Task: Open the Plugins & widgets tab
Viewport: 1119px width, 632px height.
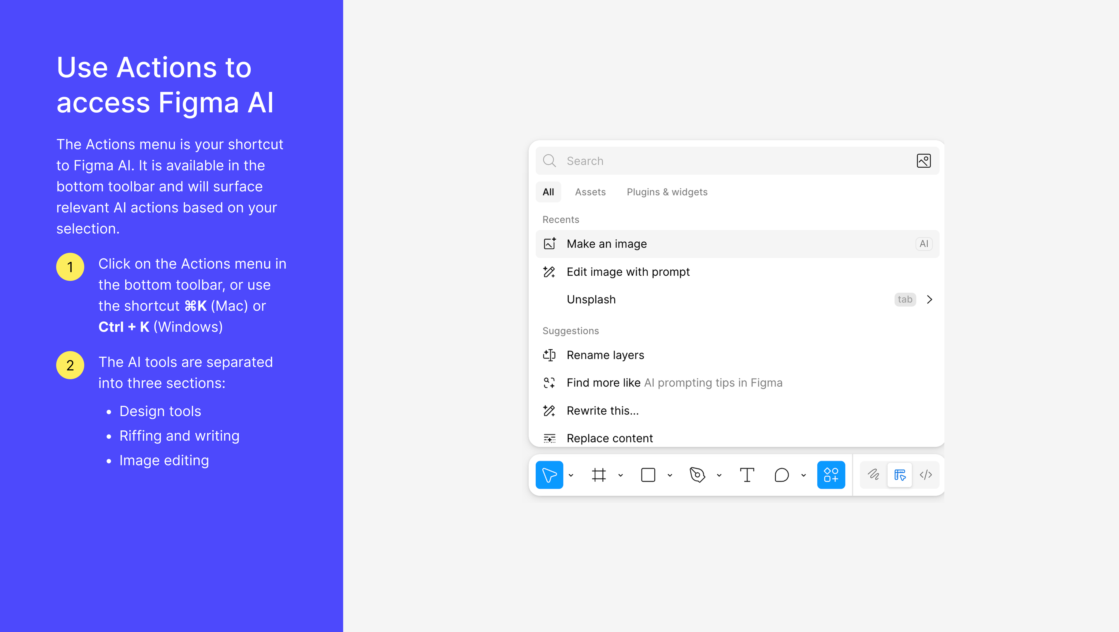Action: (x=667, y=192)
